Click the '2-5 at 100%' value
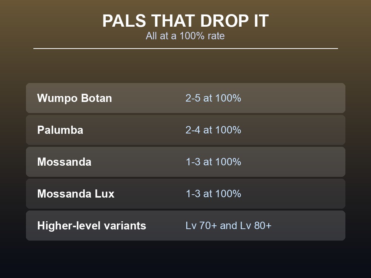 pos(213,98)
